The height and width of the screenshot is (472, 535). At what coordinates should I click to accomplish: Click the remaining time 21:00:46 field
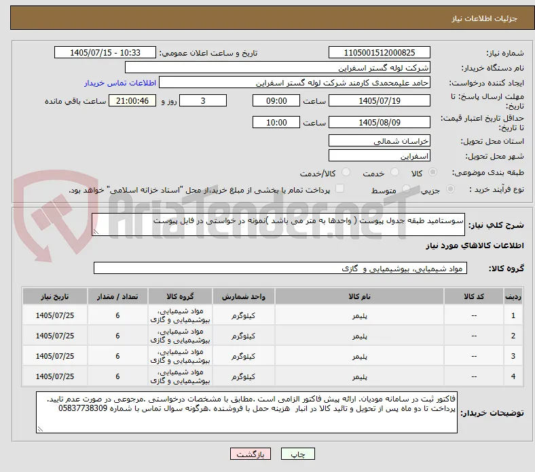point(132,100)
